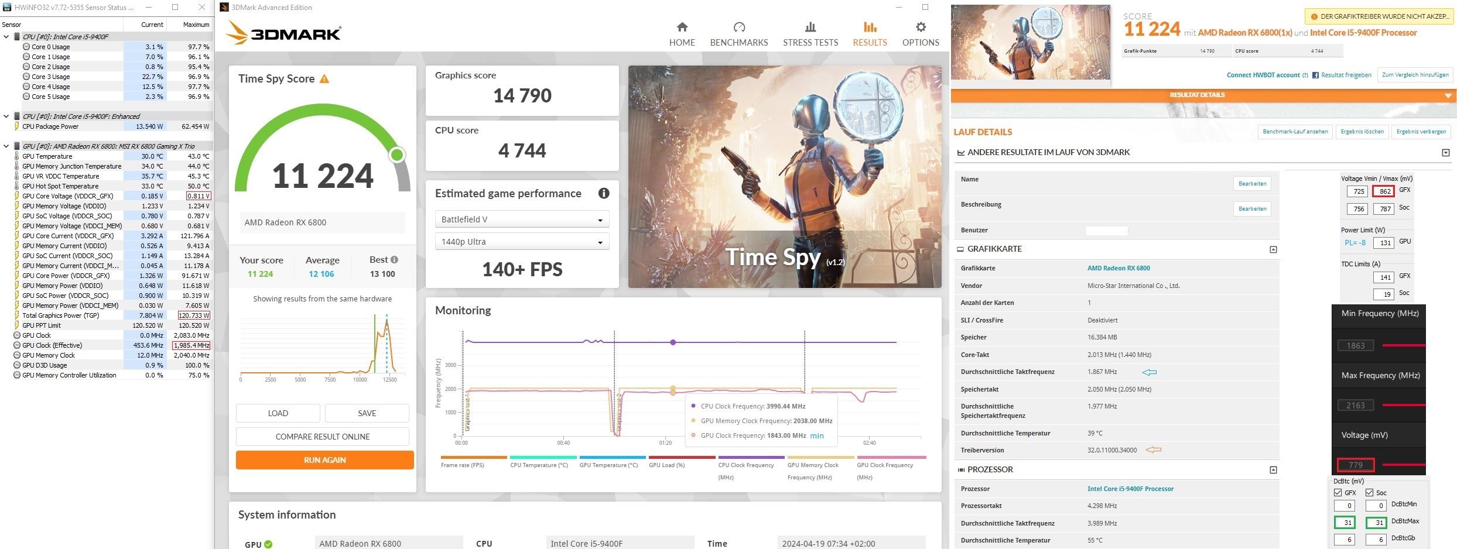Viewport: 1457px width, 549px height.
Task: Click the Ergebnis verbergen button
Action: 1421,132
